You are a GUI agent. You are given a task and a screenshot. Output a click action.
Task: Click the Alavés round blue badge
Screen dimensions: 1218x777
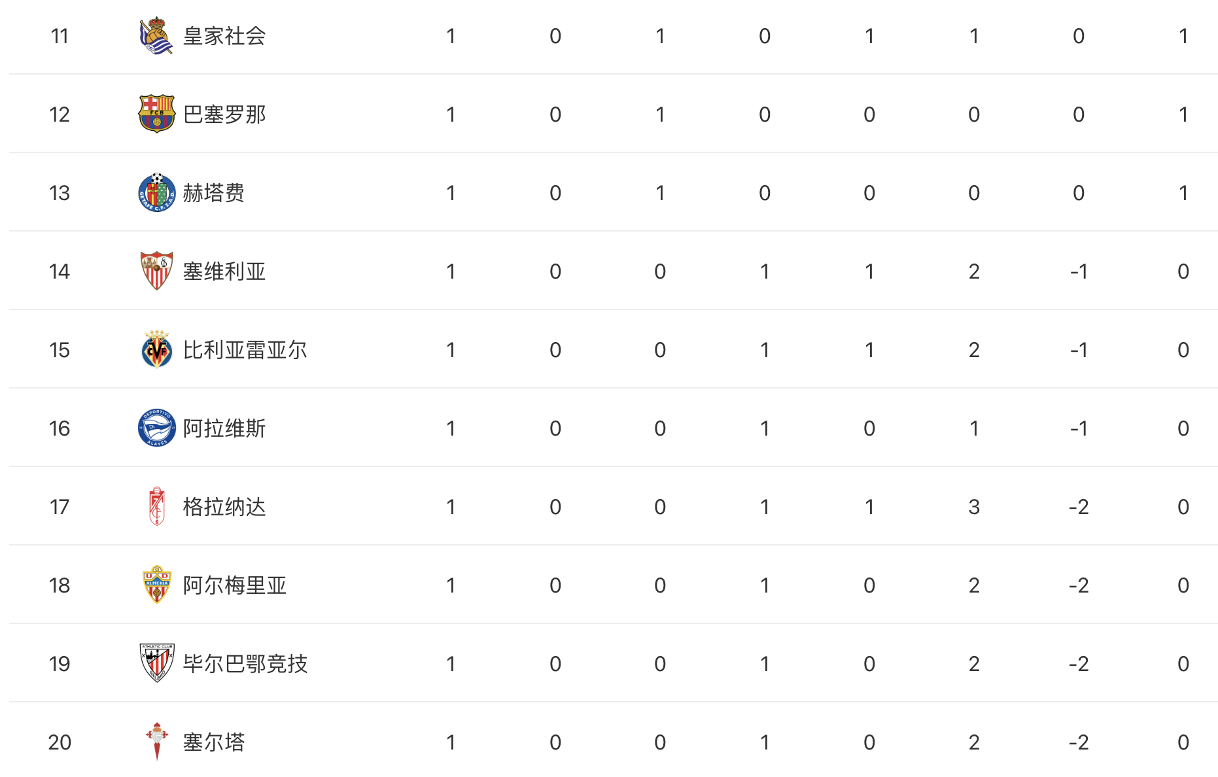[156, 428]
